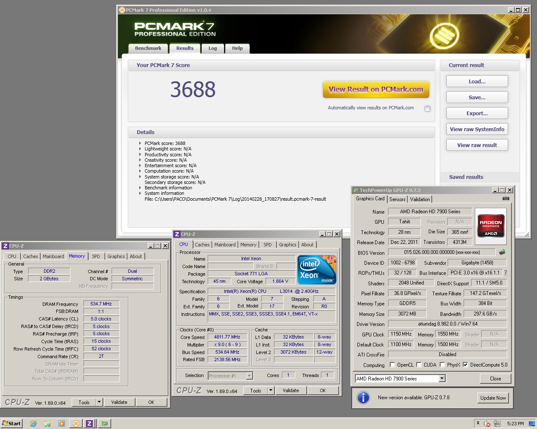
Task: Open About tab in CPU-Z Memory window
Action: tap(136, 256)
